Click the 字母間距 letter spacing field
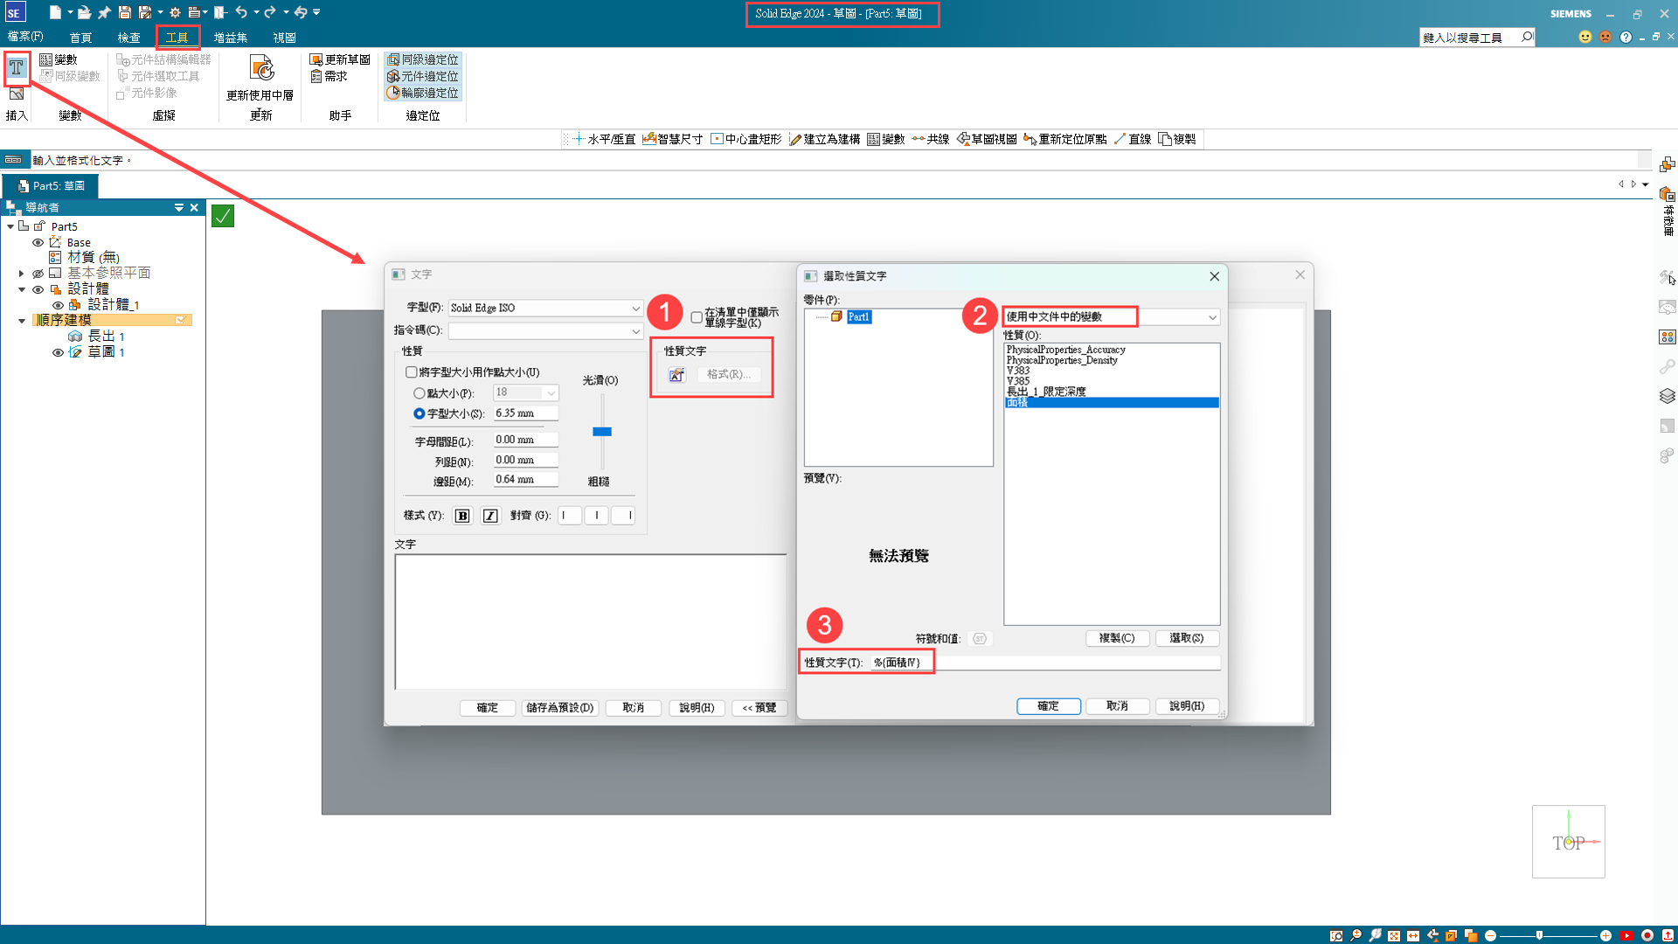The height and width of the screenshot is (944, 1678). 525,441
